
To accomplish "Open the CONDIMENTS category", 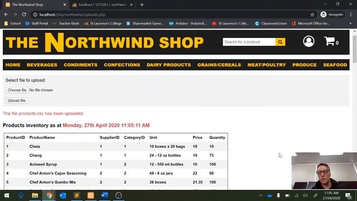I will pos(80,65).
